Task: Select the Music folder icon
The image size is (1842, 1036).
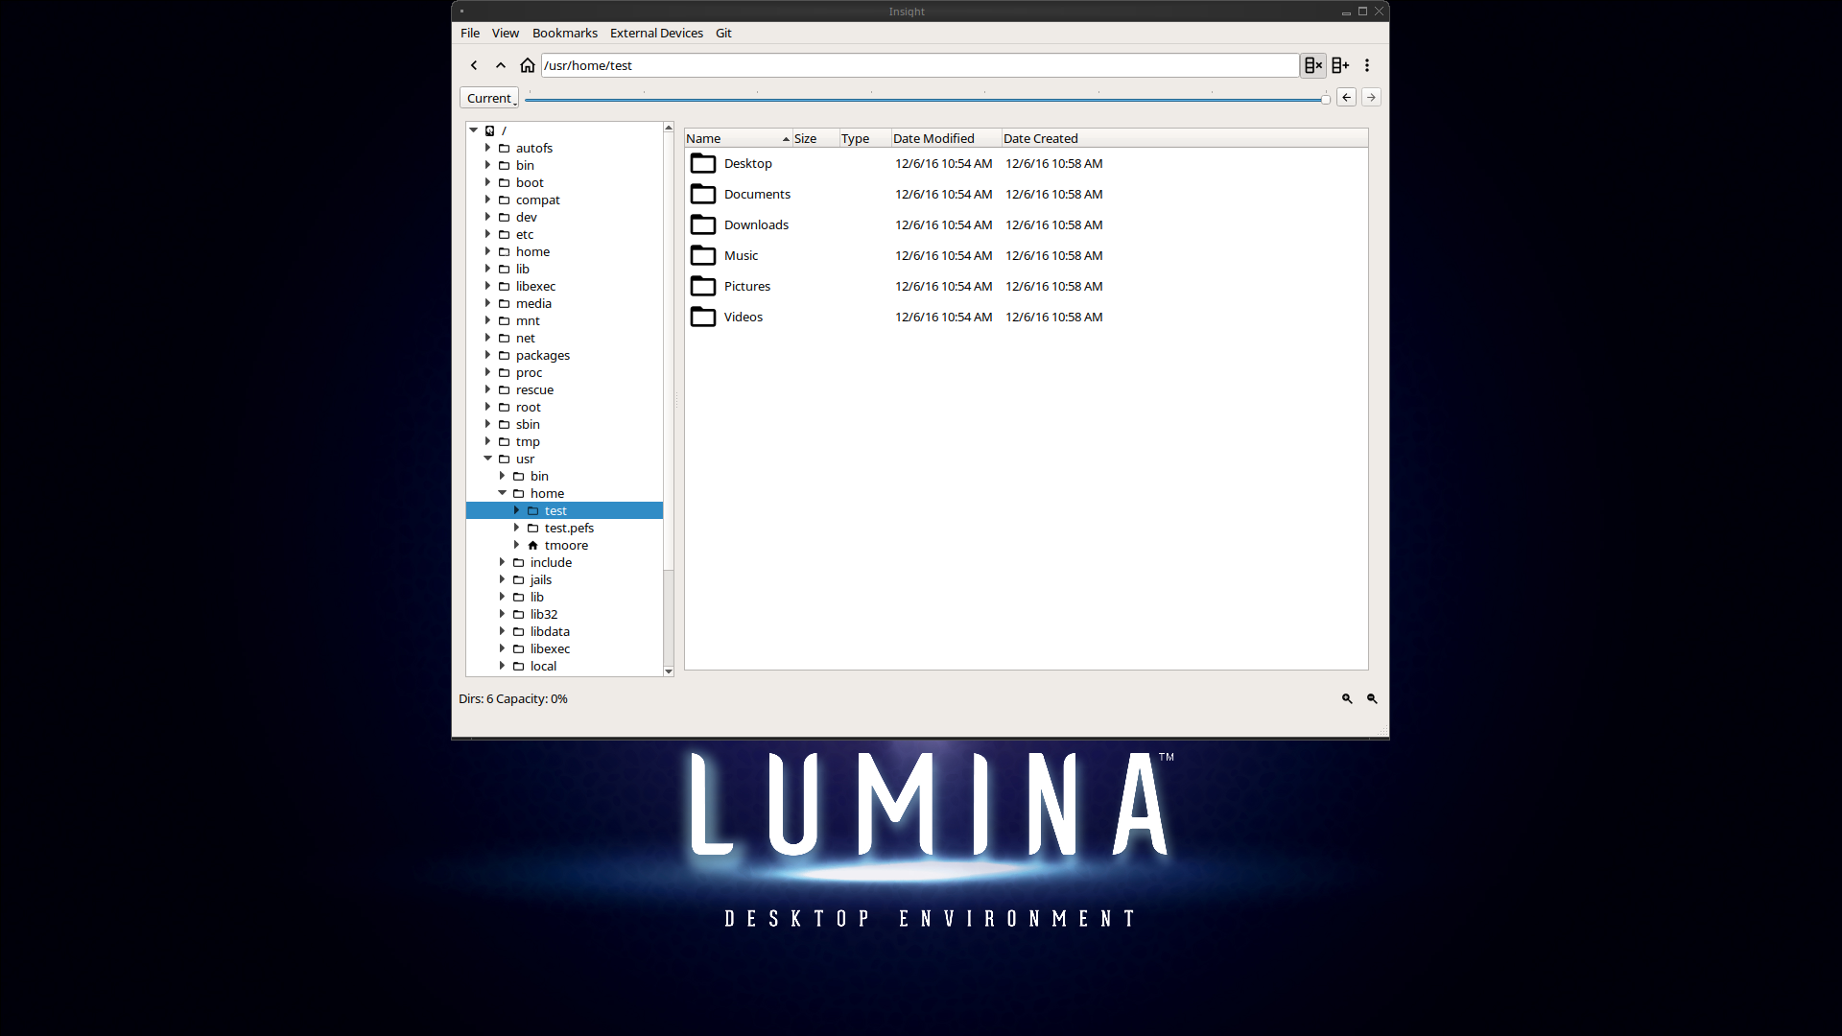Action: [703, 255]
